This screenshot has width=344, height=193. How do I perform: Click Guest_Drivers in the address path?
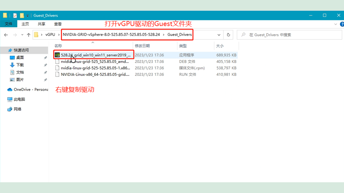(x=180, y=35)
